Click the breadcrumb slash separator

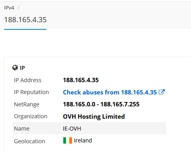18,8
